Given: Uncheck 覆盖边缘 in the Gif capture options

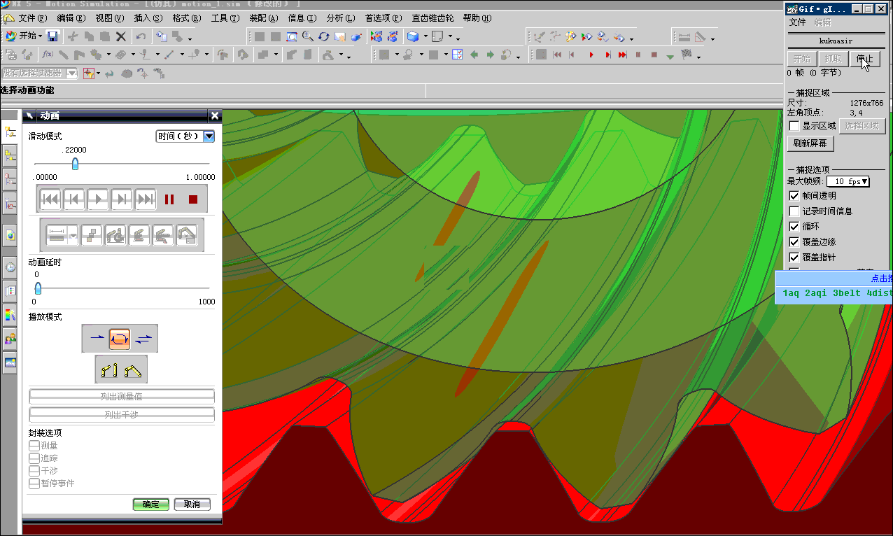Looking at the screenshot, I should [794, 242].
